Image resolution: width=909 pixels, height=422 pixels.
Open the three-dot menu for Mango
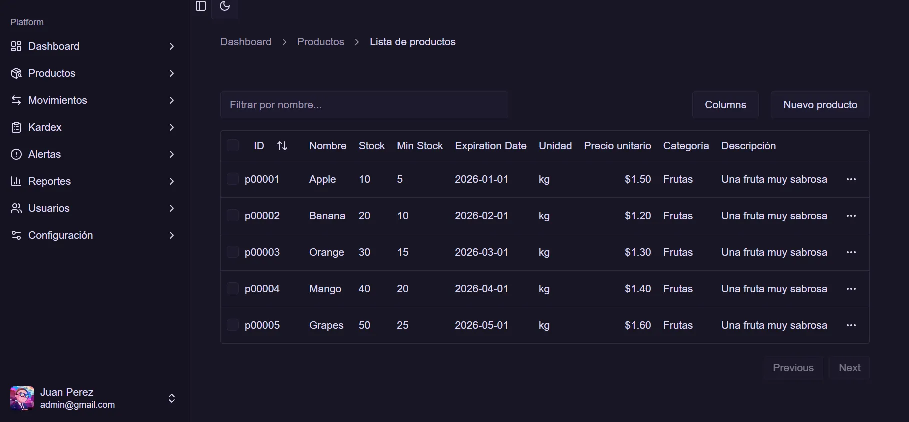point(851,289)
